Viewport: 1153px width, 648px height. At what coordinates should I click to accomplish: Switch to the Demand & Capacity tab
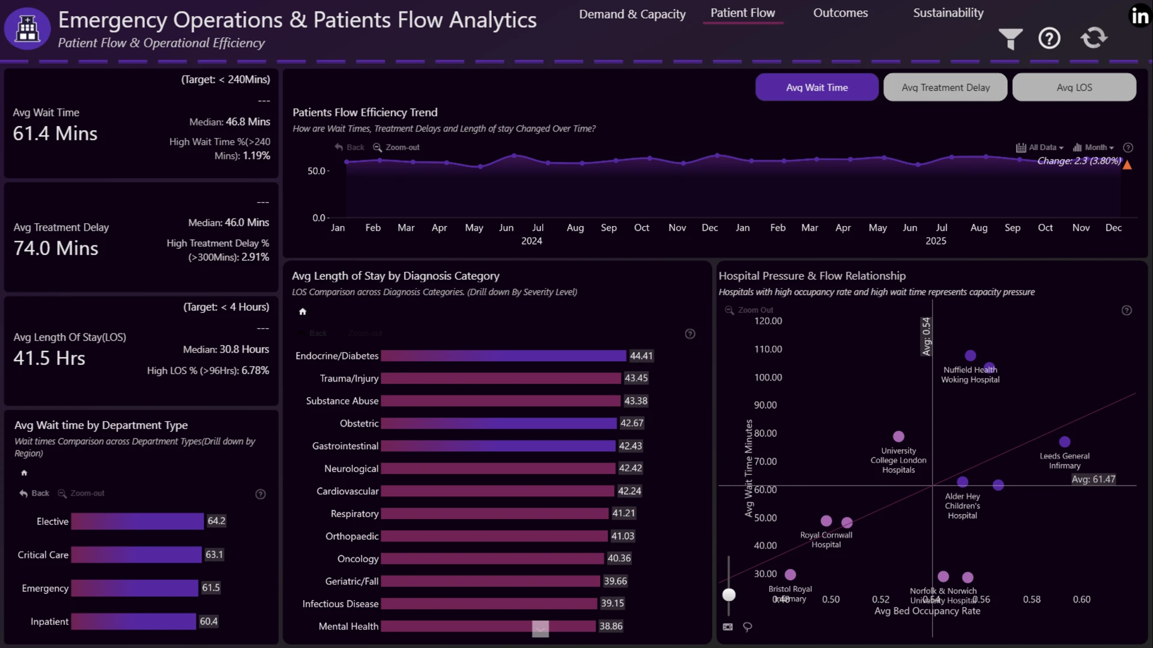coord(632,14)
